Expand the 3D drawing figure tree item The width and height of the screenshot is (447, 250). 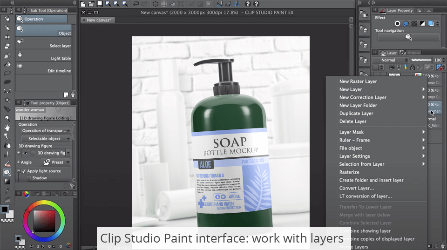[x=19, y=153]
